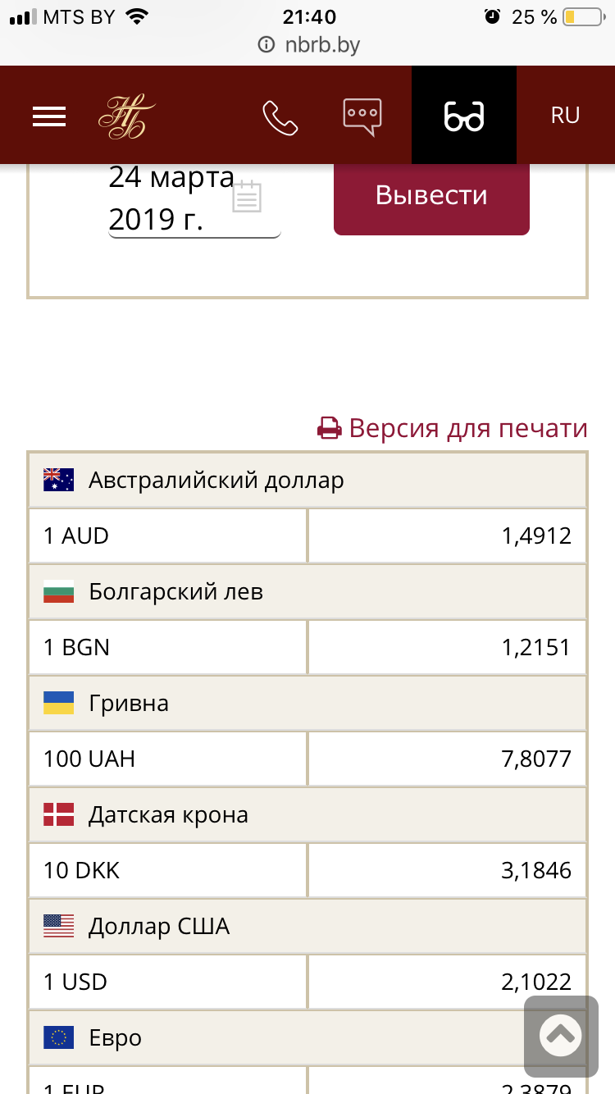Tap the bank monogram logo
The width and height of the screenshot is (615, 1094).
point(126,116)
